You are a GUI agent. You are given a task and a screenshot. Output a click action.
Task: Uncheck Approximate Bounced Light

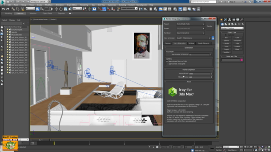click(x=167, y=61)
